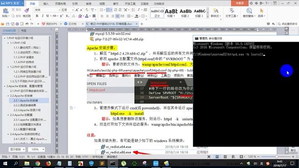Apply italic formatting

pyautogui.click(x=43, y=16)
